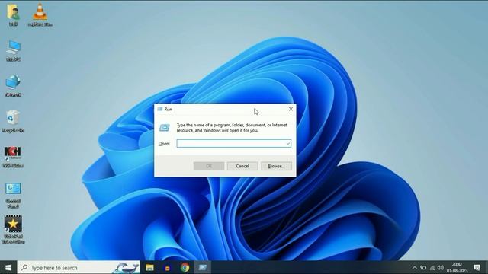This screenshot has height=274, width=488.
Task: Click the search highlights whale image
Action: [x=126, y=267]
